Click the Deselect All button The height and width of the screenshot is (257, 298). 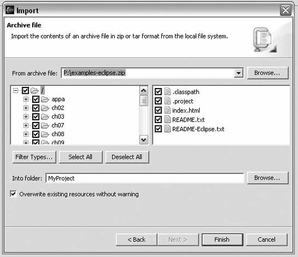pyautogui.click(x=127, y=157)
